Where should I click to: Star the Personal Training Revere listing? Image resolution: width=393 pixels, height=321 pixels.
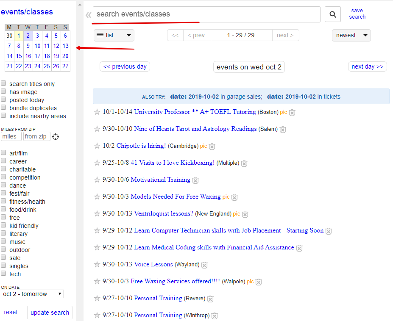click(97, 298)
